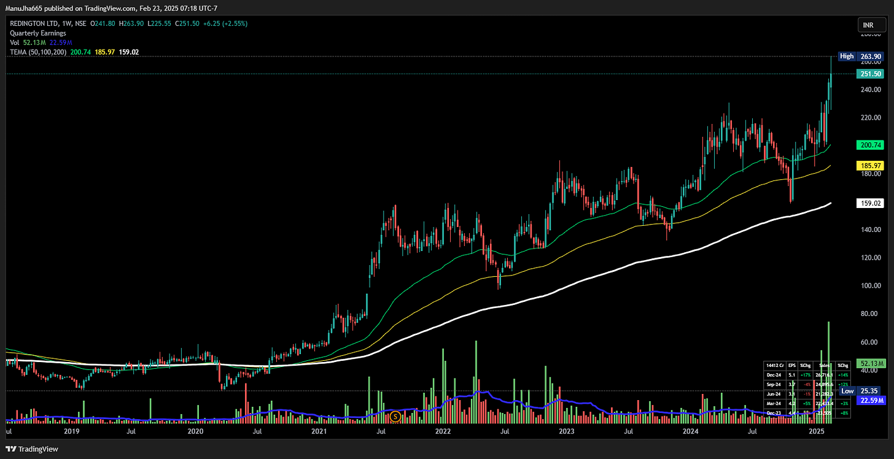Select the Quarterly Earnings indicator legend
Viewport: 894px width, 459px height.
point(37,33)
